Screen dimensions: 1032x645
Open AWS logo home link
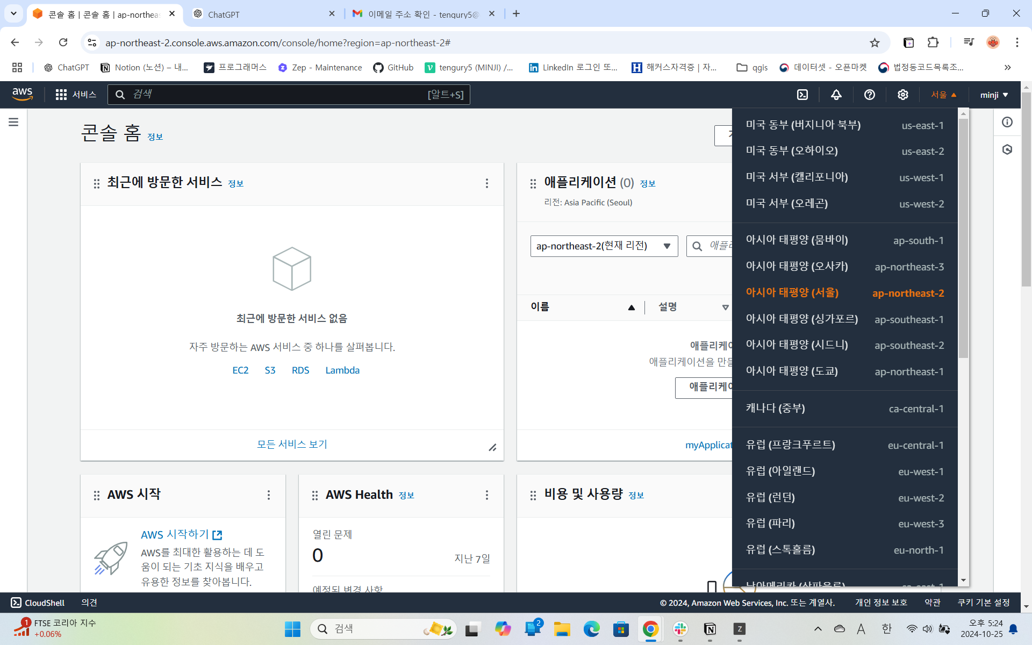23,94
